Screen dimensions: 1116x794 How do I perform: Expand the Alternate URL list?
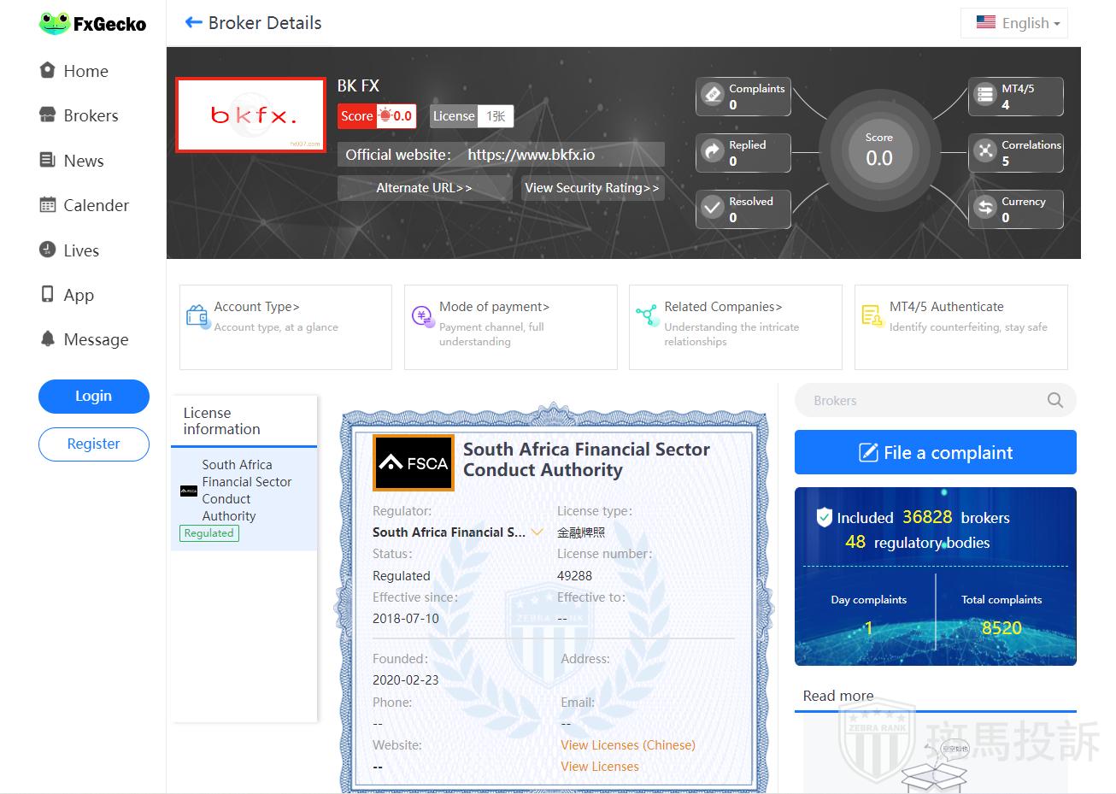point(424,188)
